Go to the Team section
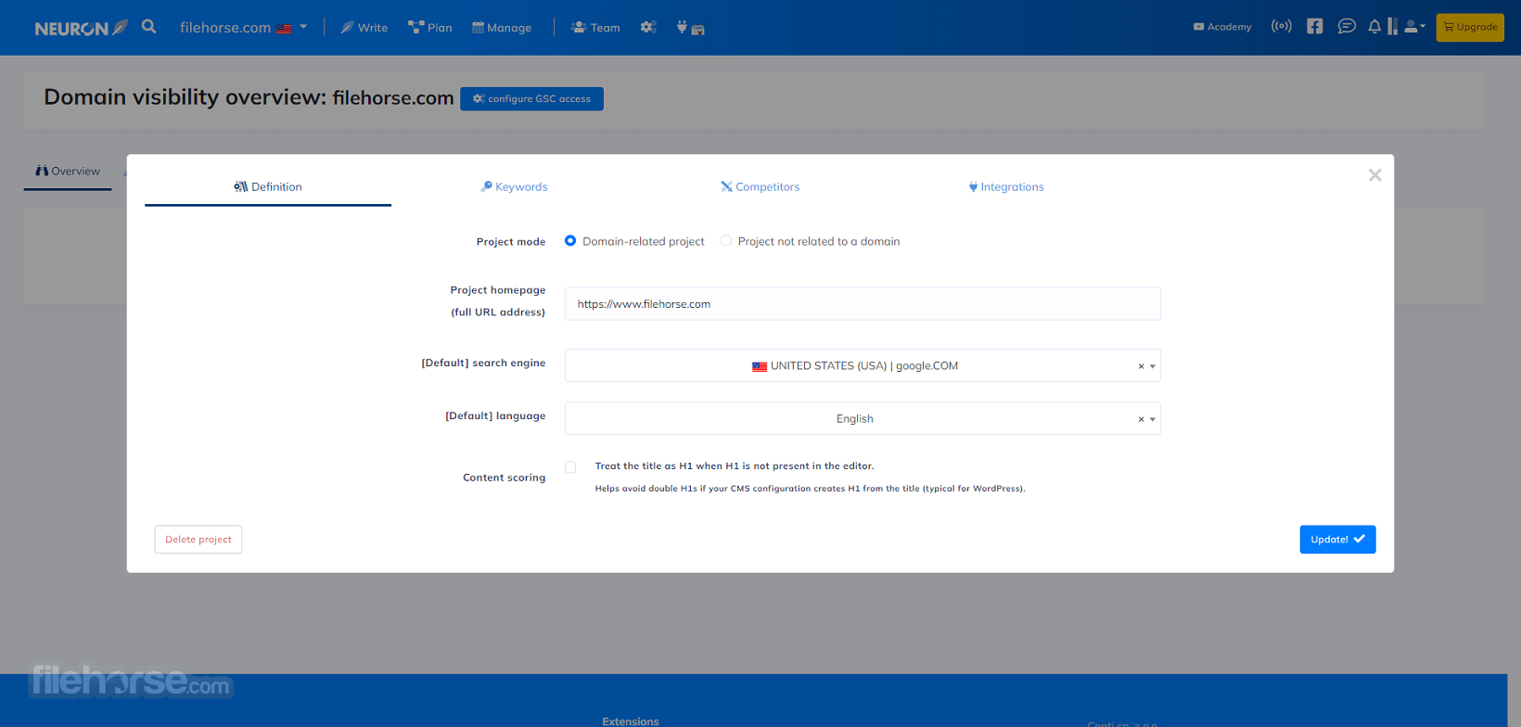Screen dimensions: 1521x727 [595, 28]
